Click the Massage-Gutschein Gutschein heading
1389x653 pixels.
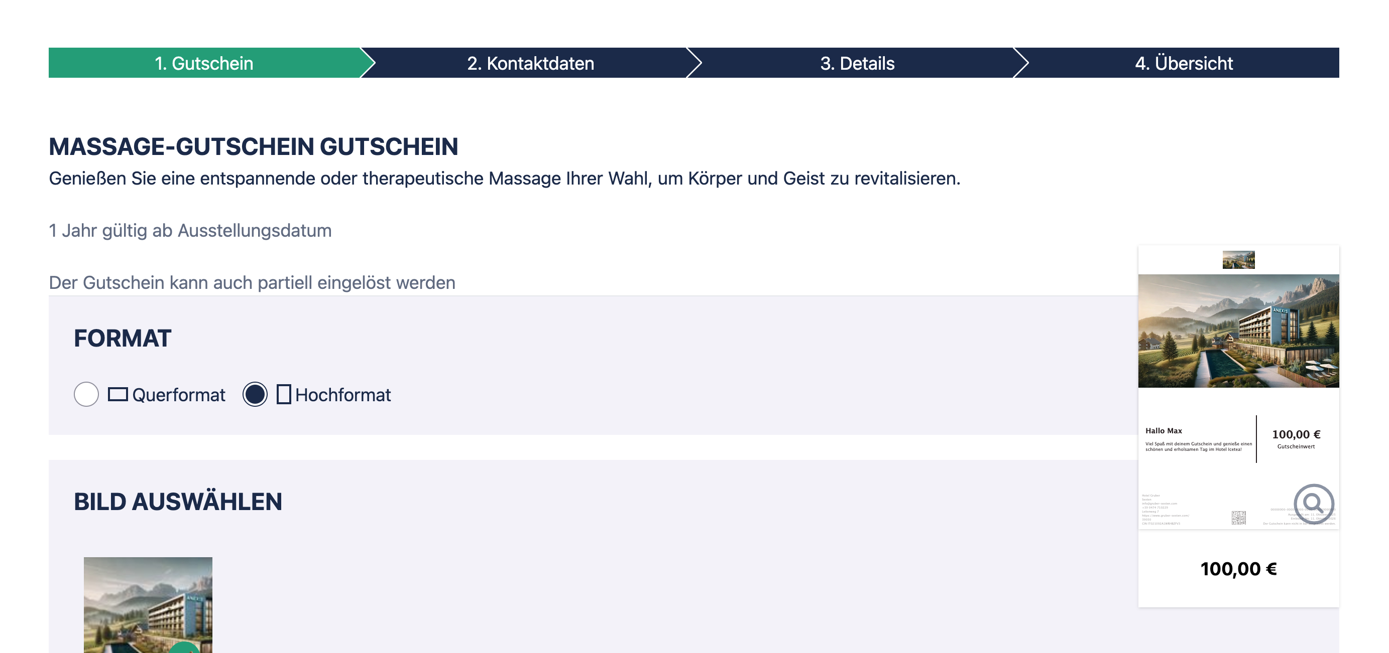tap(254, 147)
